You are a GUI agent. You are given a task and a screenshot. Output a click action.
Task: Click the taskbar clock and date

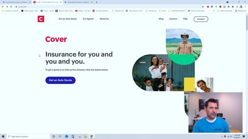tap(237, 136)
